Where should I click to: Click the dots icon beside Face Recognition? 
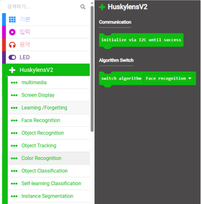tap(14, 121)
